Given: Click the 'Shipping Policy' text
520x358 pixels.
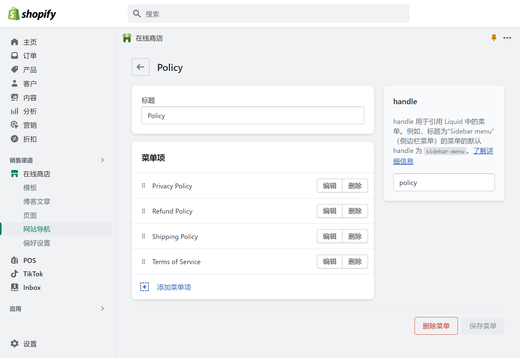Looking at the screenshot, I should pyautogui.click(x=175, y=237).
